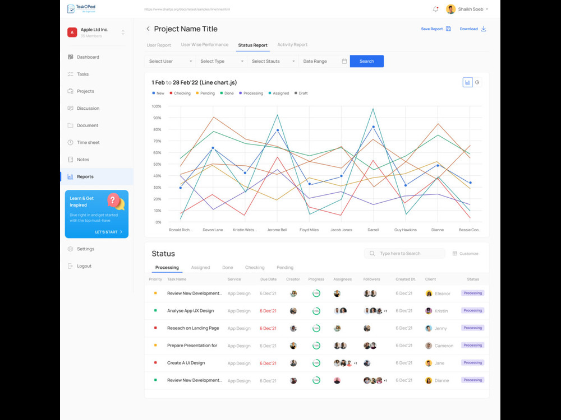Click in the Type here to Search field
The height and width of the screenshot is (420, 561).
pyautogui.click(x=404, y=253)
